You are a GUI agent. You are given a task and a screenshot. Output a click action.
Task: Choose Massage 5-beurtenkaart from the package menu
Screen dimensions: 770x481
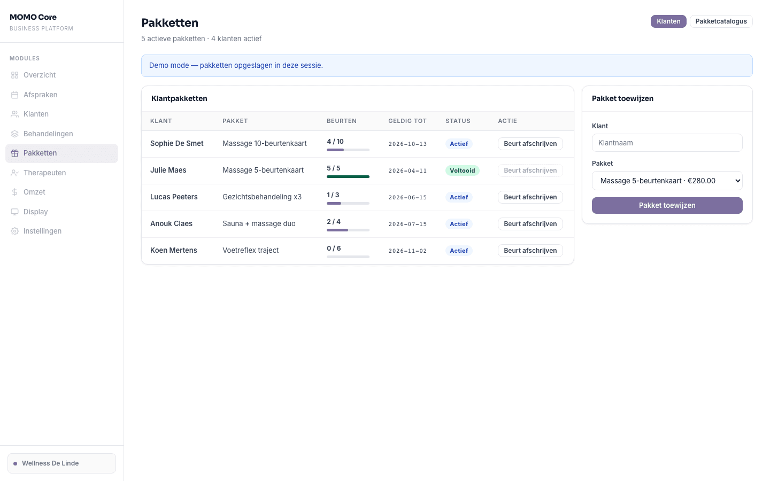point(667,181)
